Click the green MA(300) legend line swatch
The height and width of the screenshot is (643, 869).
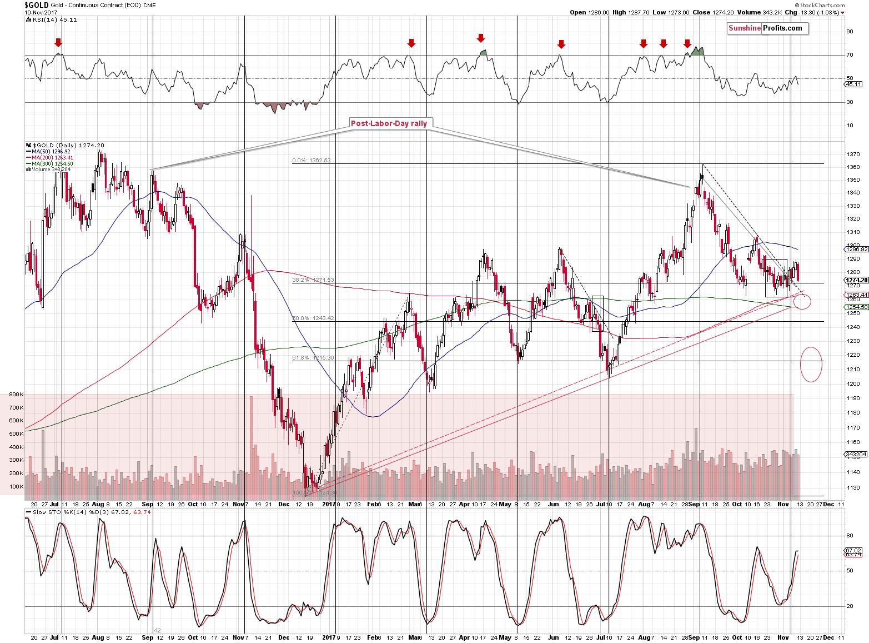28,164
